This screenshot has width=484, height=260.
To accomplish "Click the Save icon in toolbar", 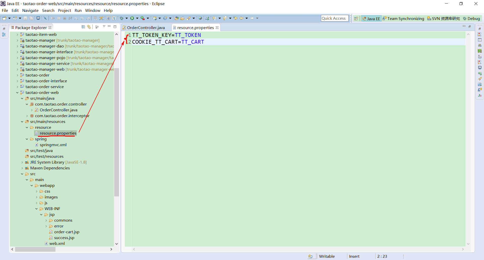I will pos(25,18).
